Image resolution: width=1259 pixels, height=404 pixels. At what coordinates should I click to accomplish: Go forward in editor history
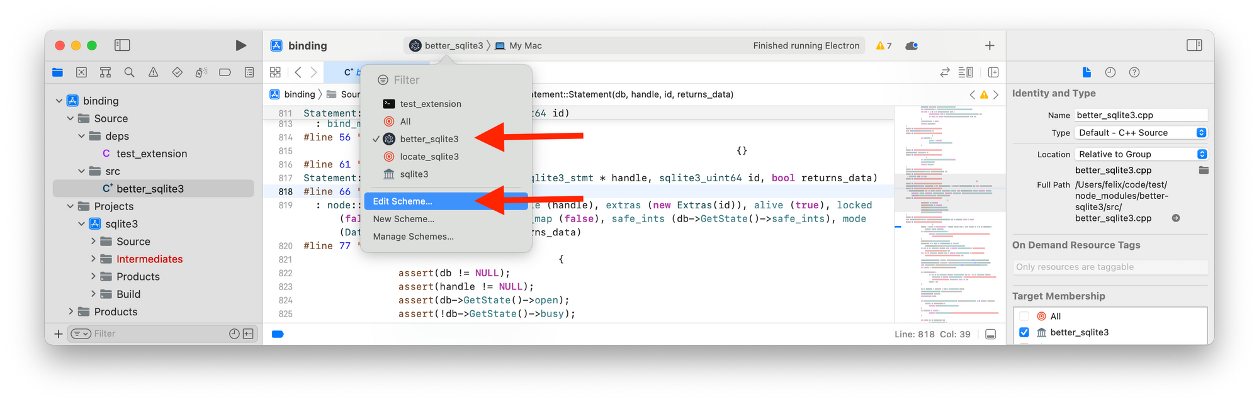click(x=313, y=72)
